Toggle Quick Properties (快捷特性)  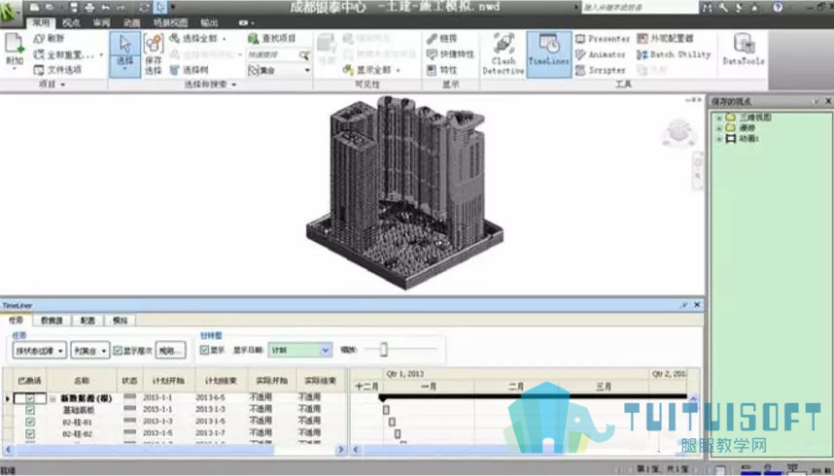click(450, 54)
